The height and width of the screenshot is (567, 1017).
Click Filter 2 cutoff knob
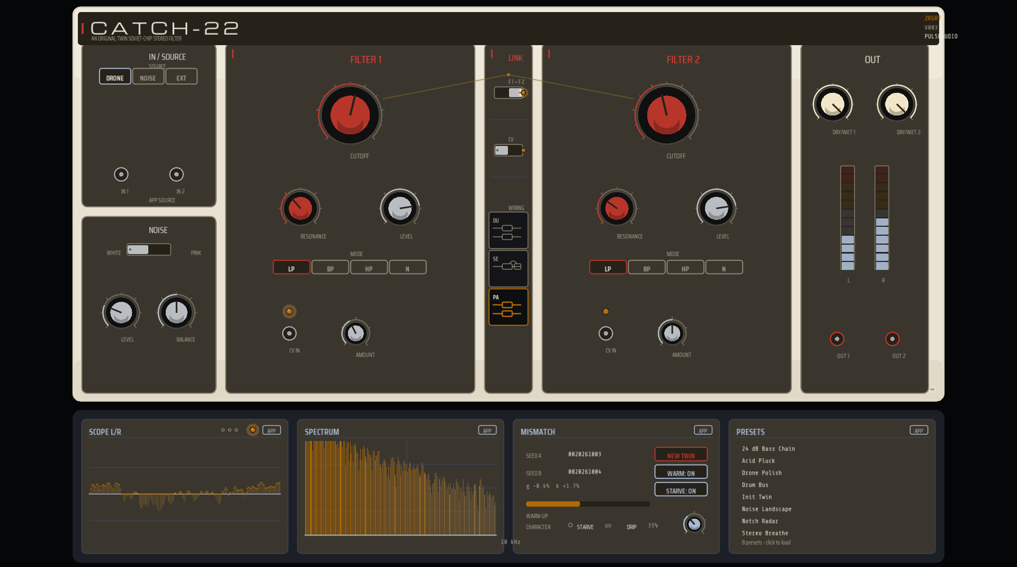point(666,115)
